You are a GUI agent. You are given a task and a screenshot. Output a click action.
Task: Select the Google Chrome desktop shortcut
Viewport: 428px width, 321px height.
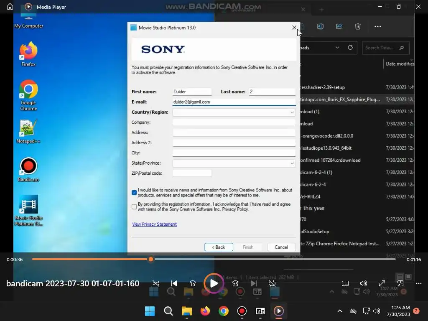coord(28,95)
